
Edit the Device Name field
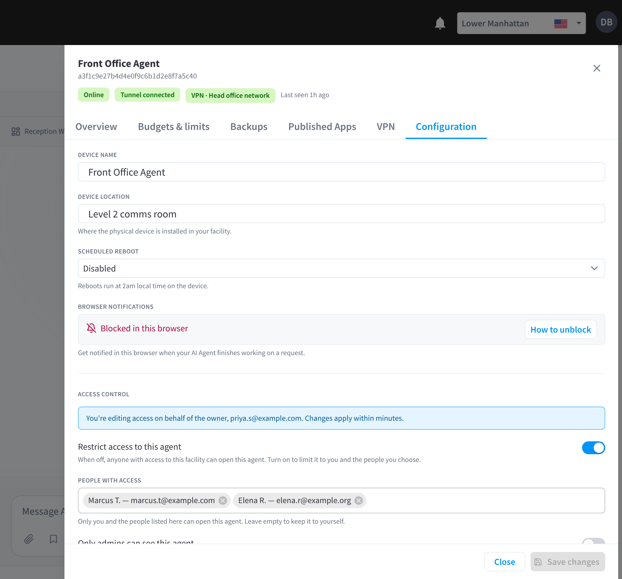pos(341,172)
